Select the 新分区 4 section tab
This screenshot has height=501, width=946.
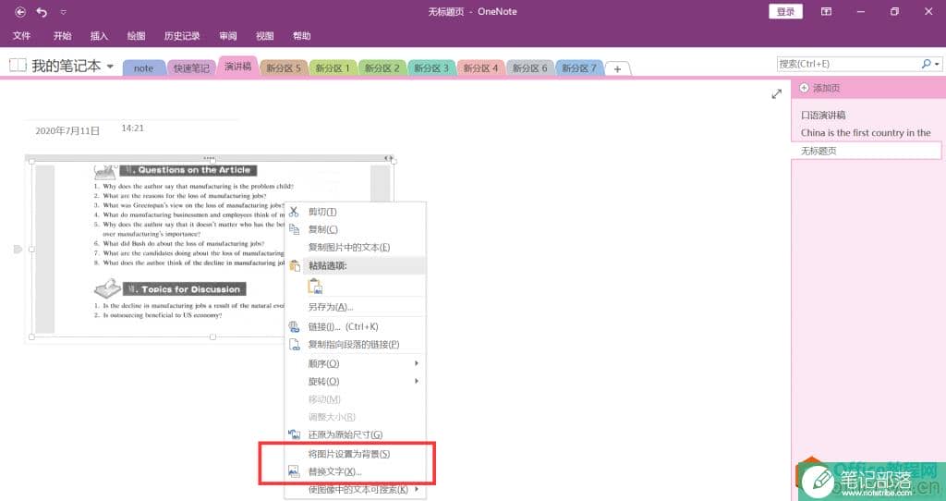tap(480, 68)
